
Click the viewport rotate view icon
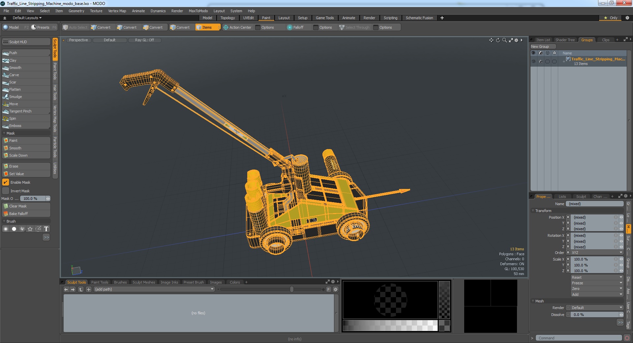pos(498,40)
